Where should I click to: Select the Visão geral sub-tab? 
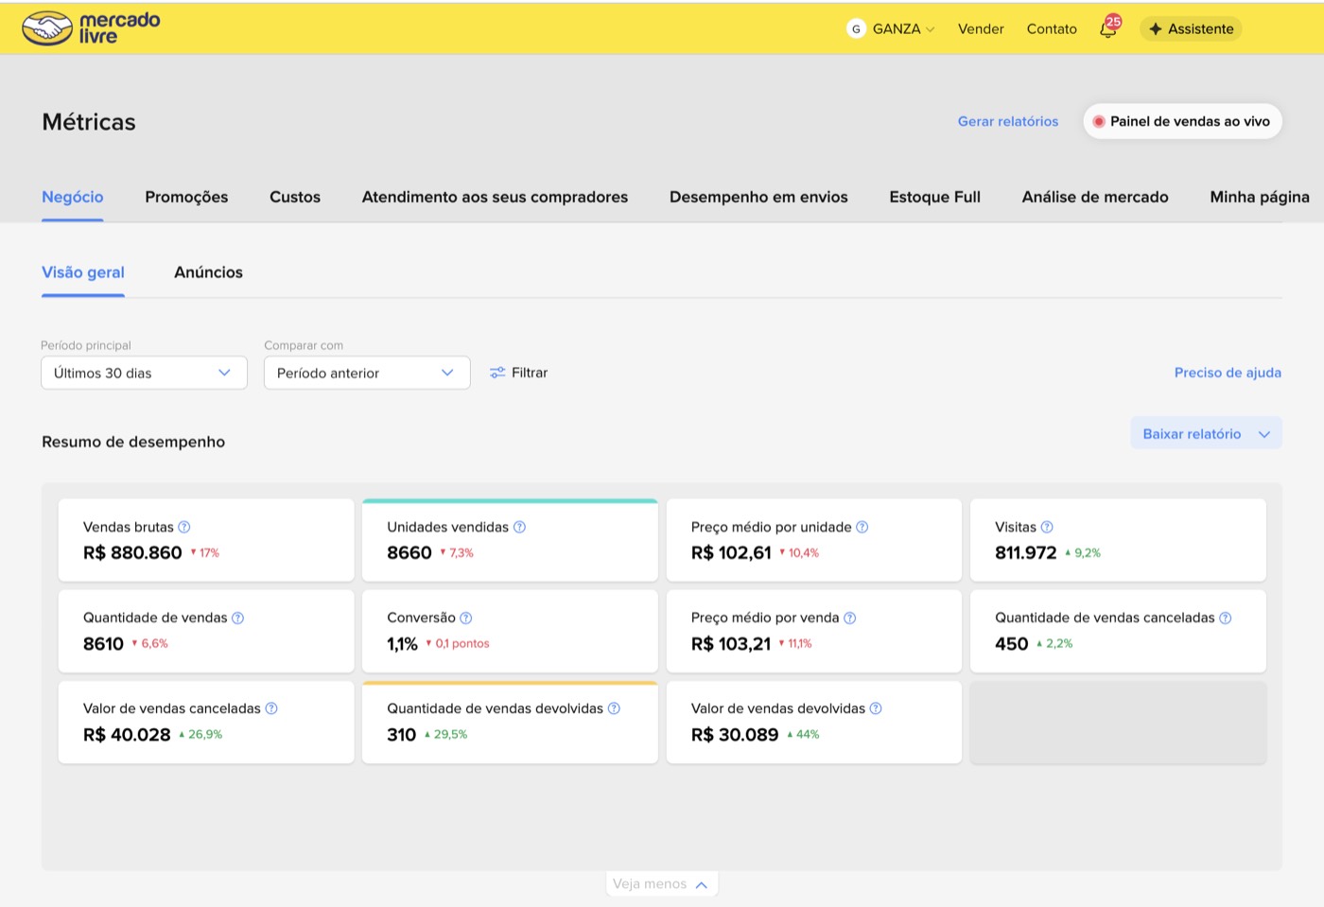tap(83, 272)
